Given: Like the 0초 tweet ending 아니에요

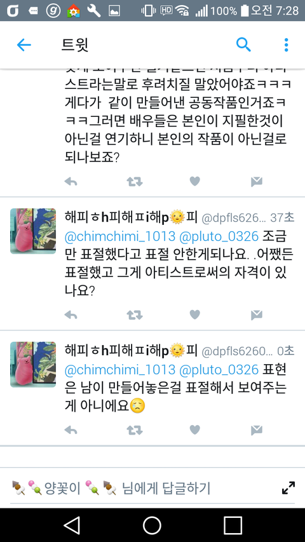Looking at the screenshot, I should 195,430.
